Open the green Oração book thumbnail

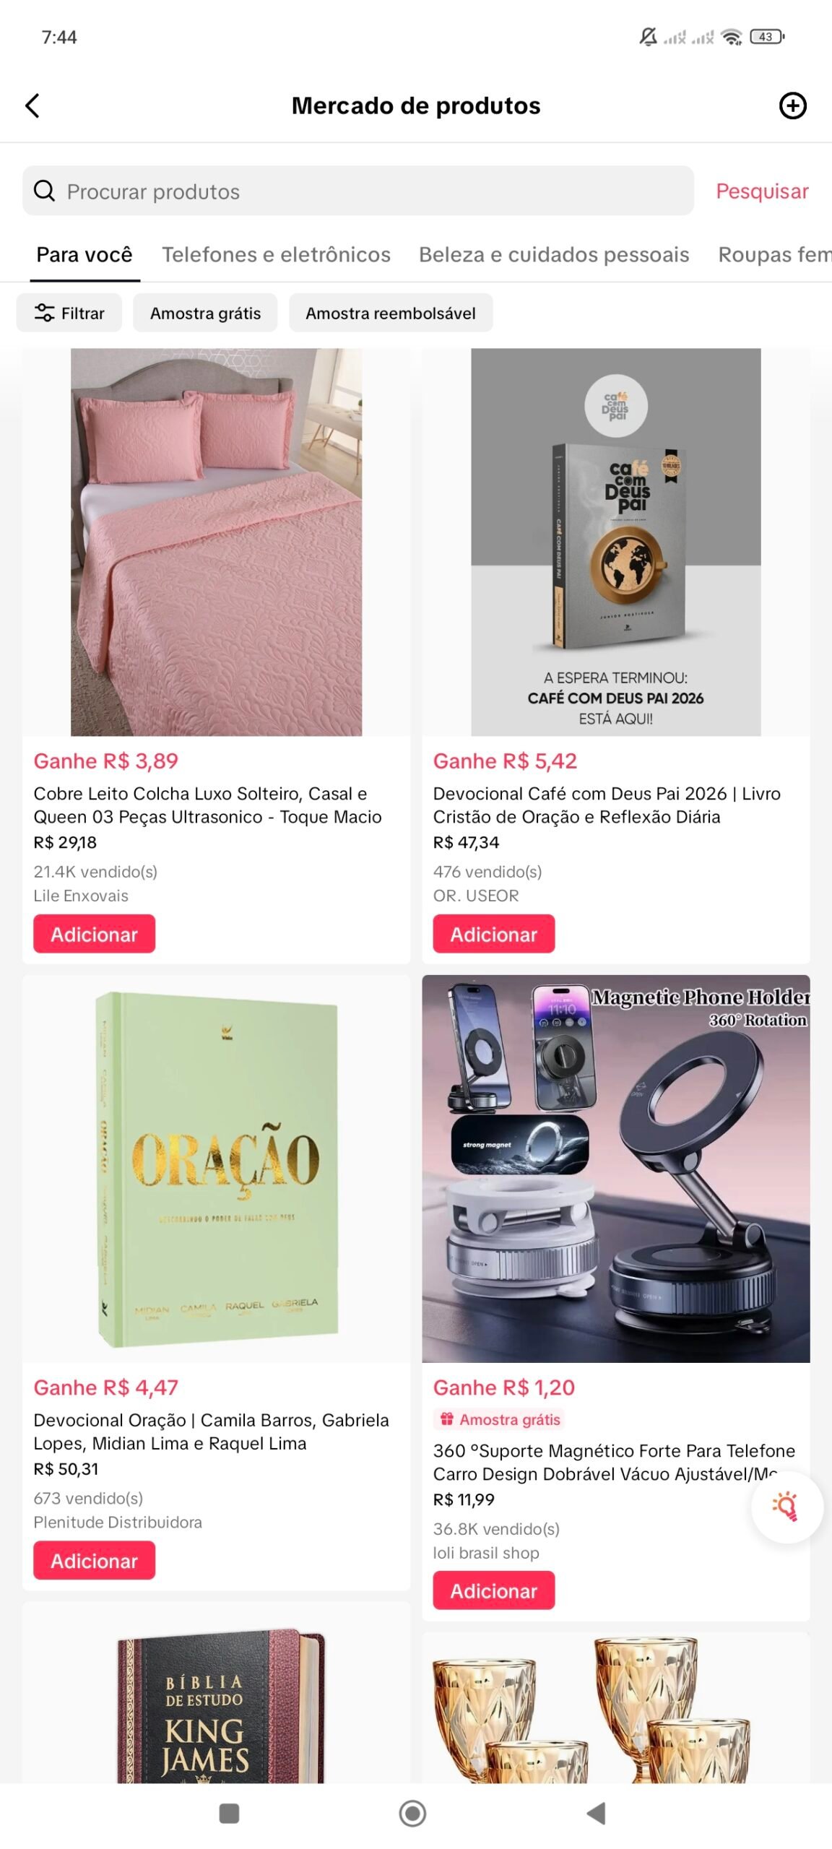[217, 1169]
